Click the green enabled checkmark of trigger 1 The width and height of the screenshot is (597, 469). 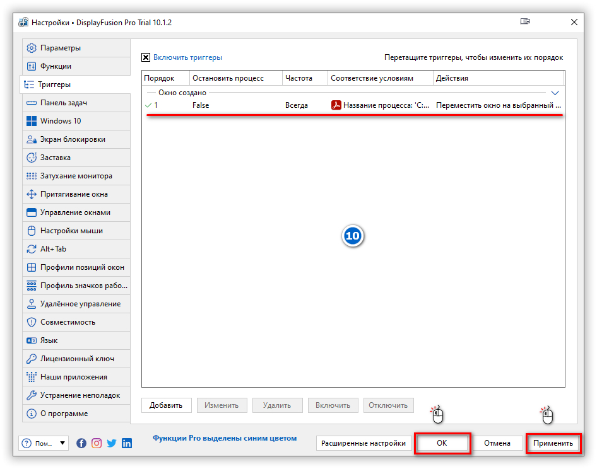pos(148,105)
